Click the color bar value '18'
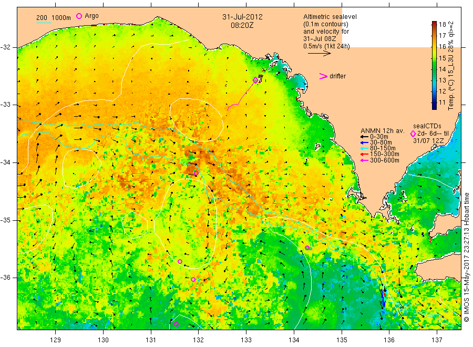This screenshot has height=347, width=473. (442, 24)
